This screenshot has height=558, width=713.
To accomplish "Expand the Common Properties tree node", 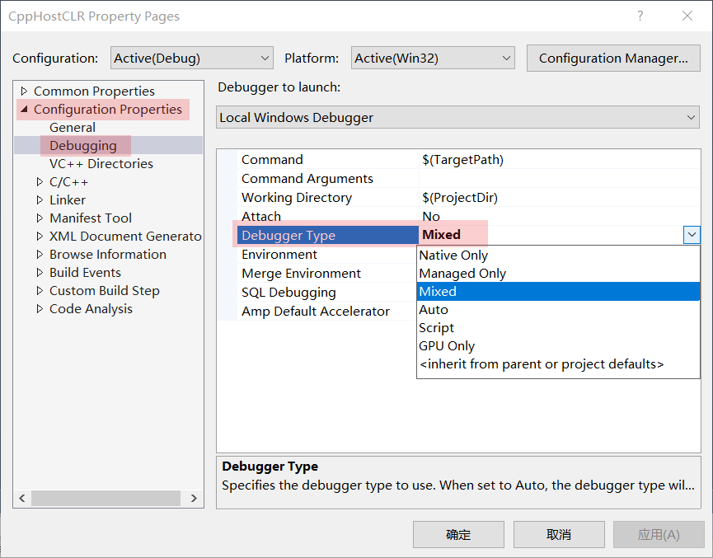I will click(x=25, y=91).
